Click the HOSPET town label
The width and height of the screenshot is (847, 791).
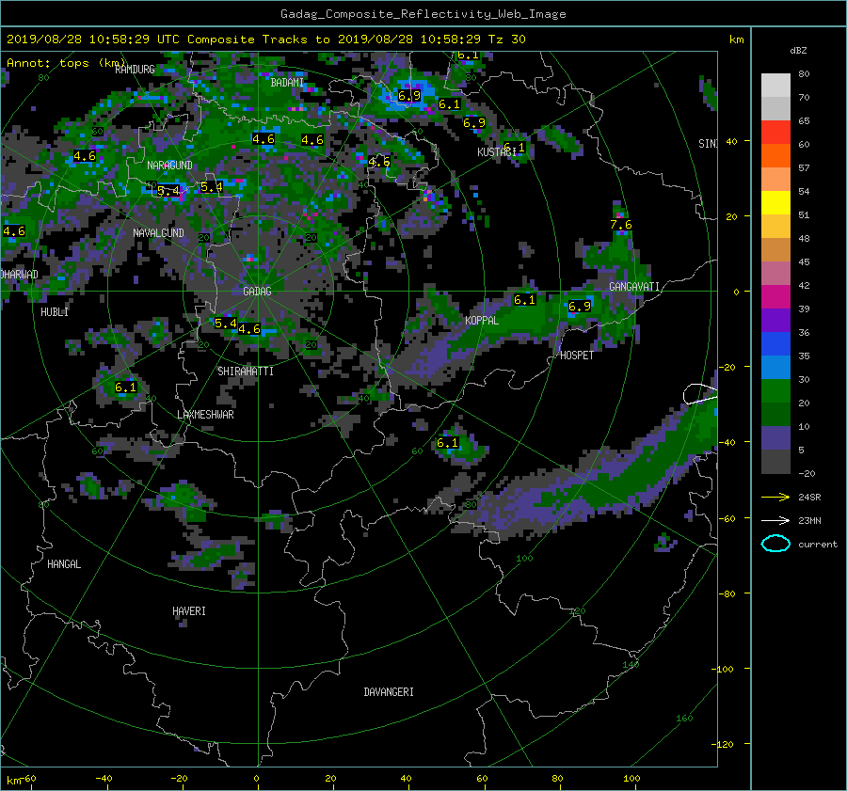click(x=577, y=356)
